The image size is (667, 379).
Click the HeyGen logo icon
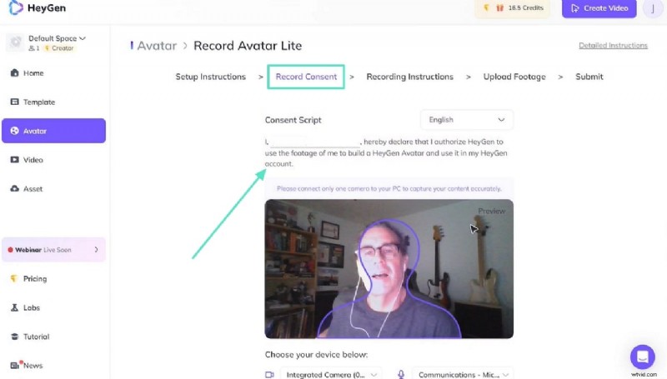point(15,7)
